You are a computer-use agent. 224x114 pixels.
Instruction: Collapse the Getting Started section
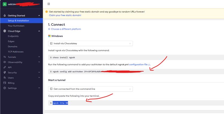tap(39, 16)
